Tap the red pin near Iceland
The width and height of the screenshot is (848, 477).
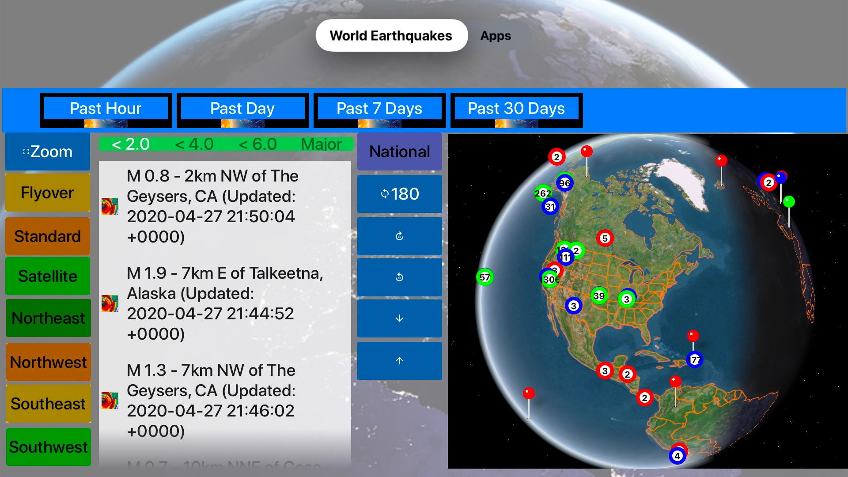click(x=721, y=160)
